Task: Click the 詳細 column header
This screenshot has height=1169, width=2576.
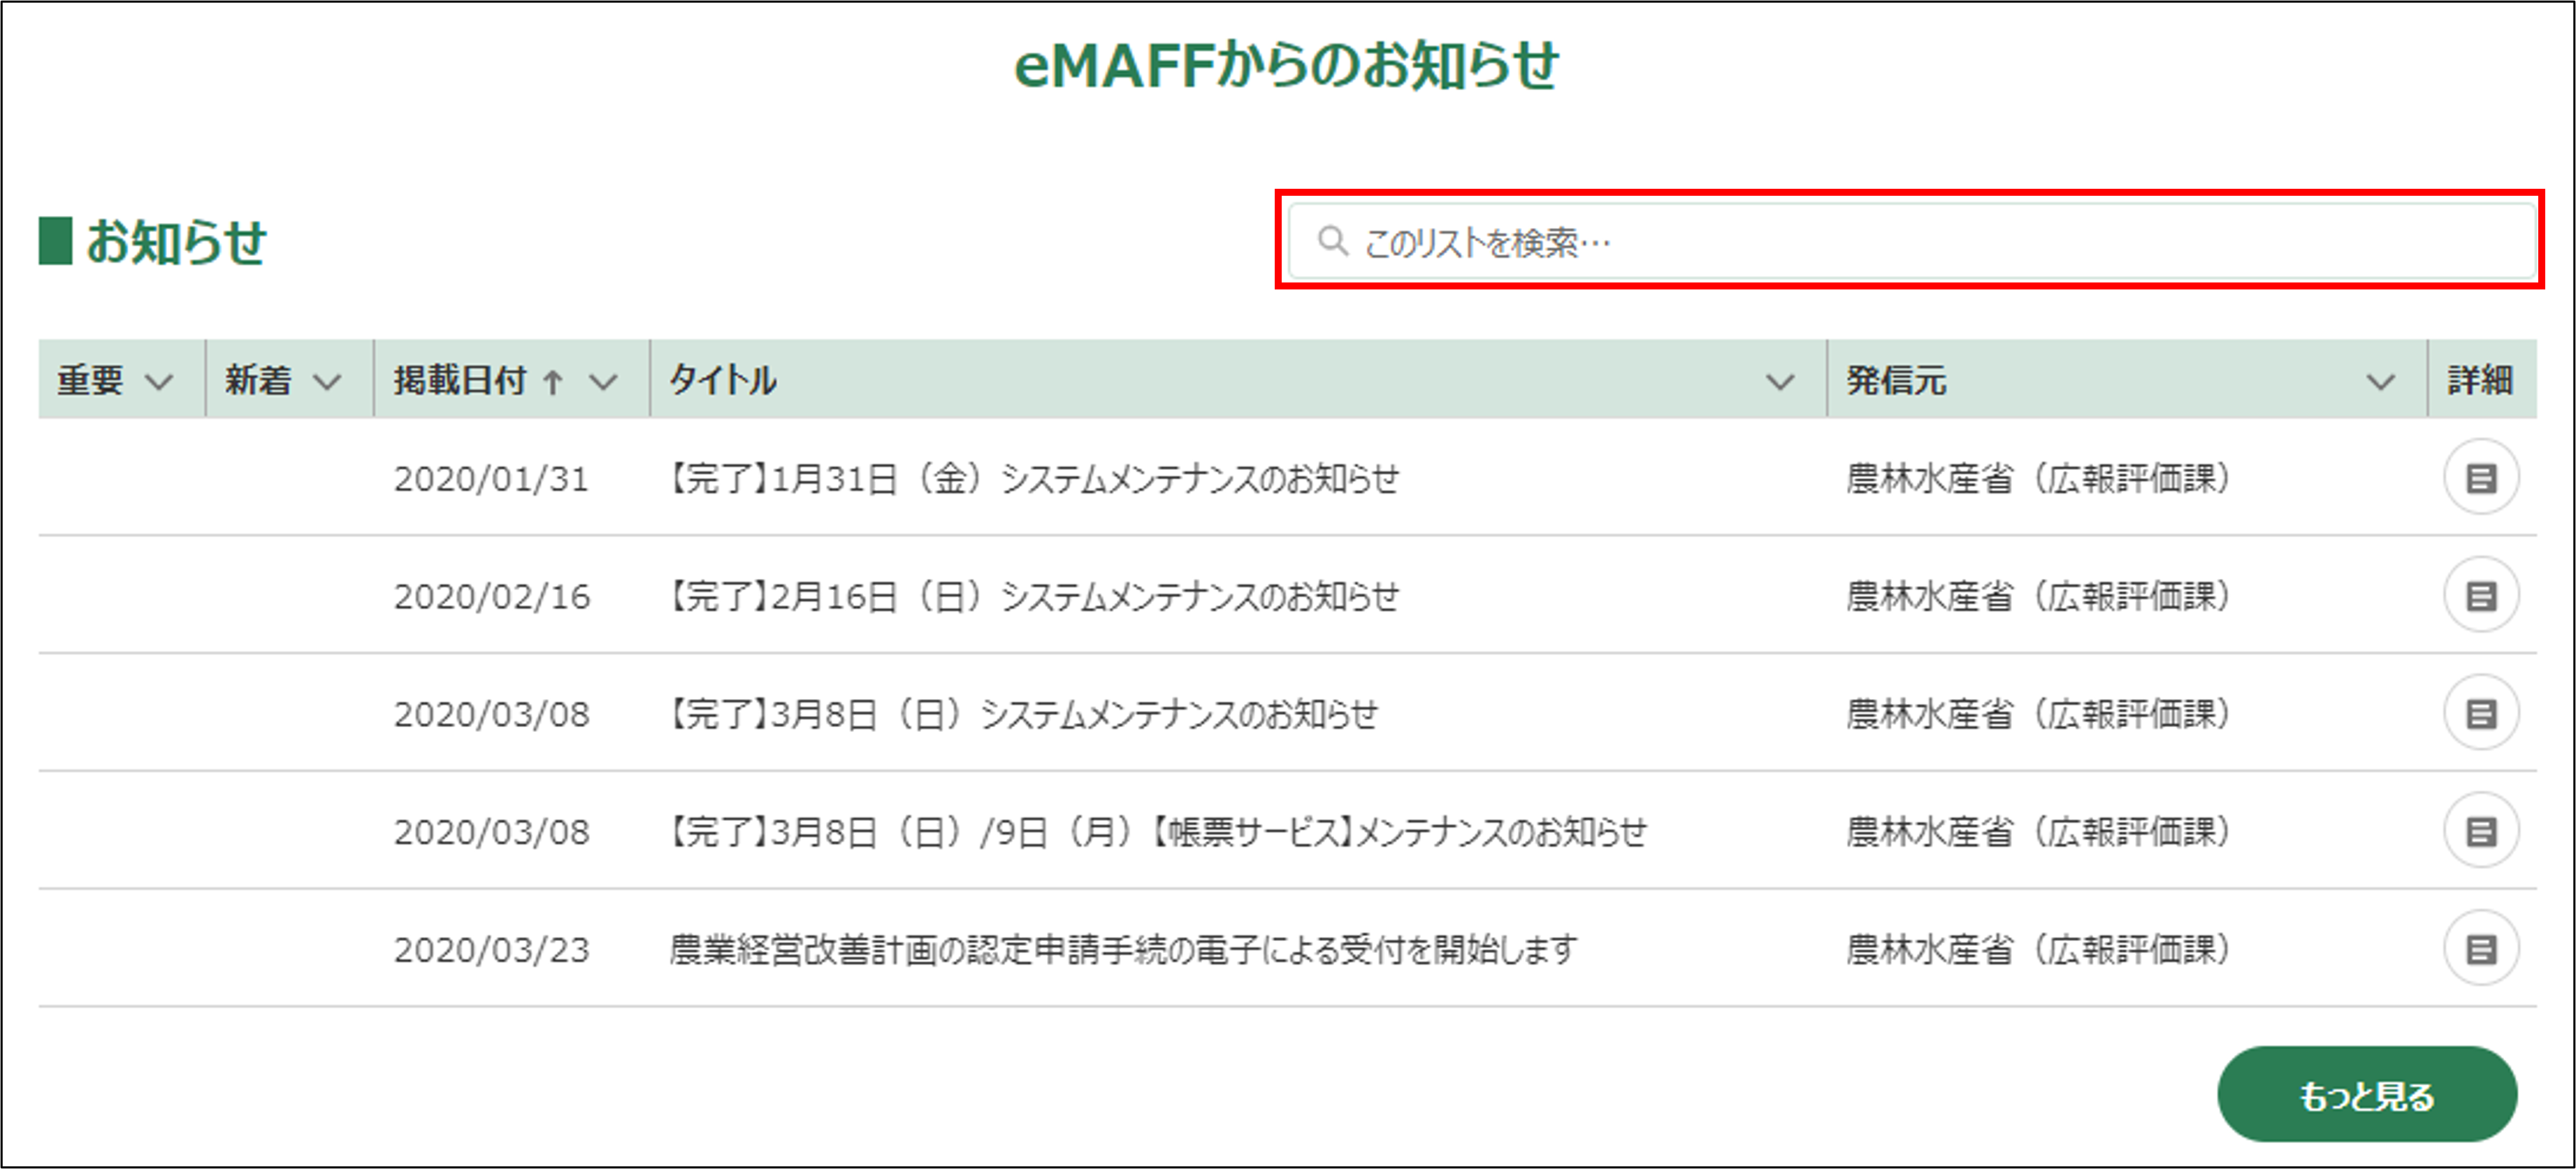Action: (x=2480, y=380)
